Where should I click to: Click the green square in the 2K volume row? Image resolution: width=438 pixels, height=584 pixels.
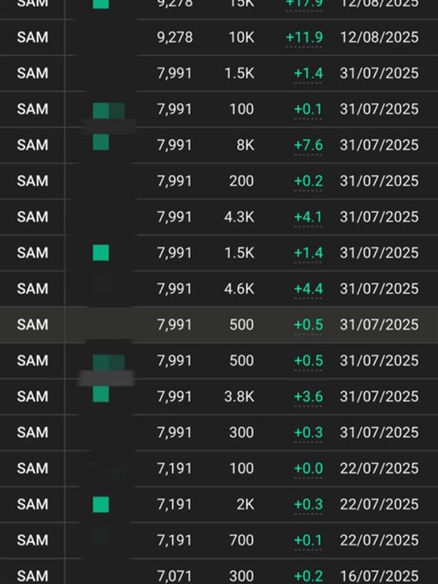click(101, 504)
